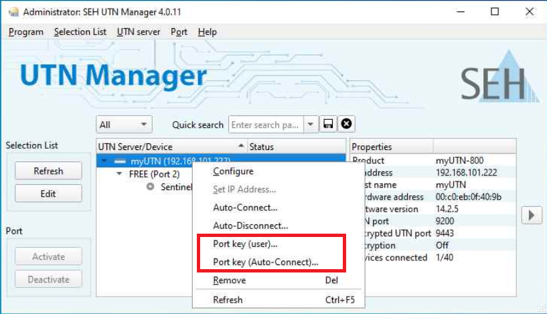Click the Activate port button
The width and height of the screenshot is (547, 314).
[48, 257]
